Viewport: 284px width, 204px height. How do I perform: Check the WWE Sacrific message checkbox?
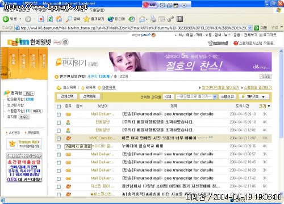point(59,138)
